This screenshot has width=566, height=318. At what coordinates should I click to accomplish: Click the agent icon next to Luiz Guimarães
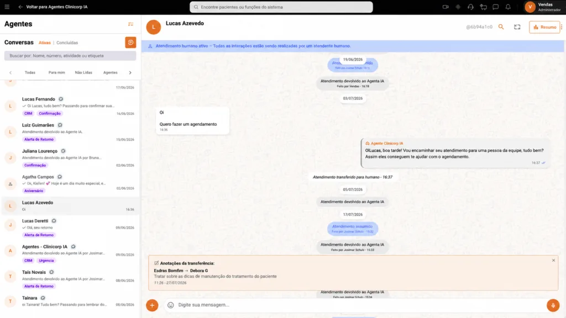60,125
